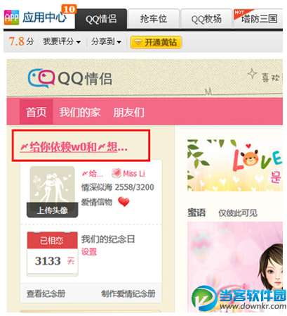Open the 塔防三国 HOT tab

(258, 19)
